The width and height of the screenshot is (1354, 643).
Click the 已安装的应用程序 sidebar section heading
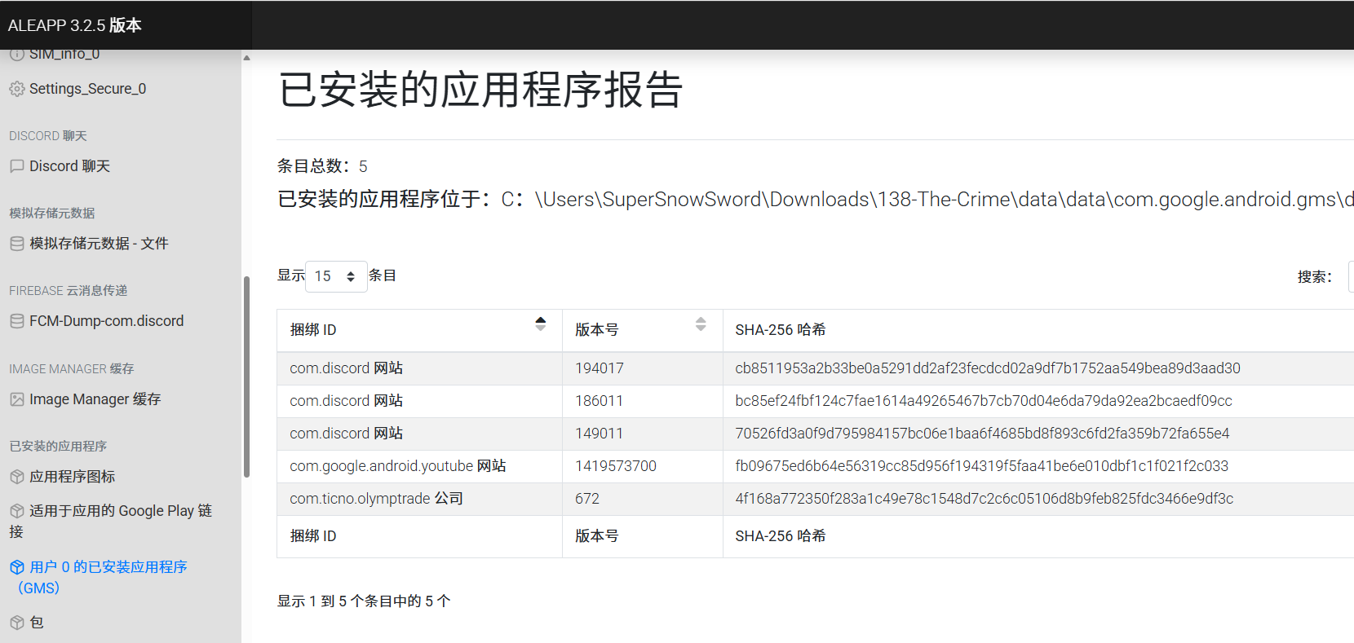coord(58,447)
